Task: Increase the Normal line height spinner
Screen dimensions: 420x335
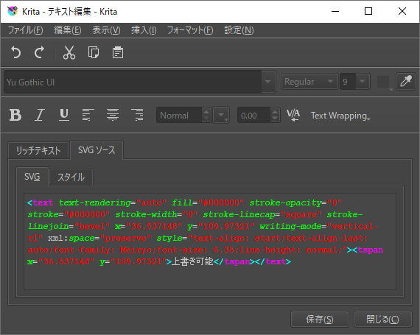Action: [206, 112]
